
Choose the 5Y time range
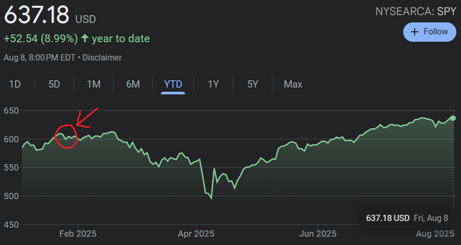pyautogui.click(x=252, y=84)
